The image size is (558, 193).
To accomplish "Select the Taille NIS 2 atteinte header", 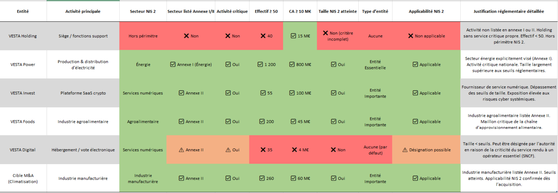I will point(338,11).
